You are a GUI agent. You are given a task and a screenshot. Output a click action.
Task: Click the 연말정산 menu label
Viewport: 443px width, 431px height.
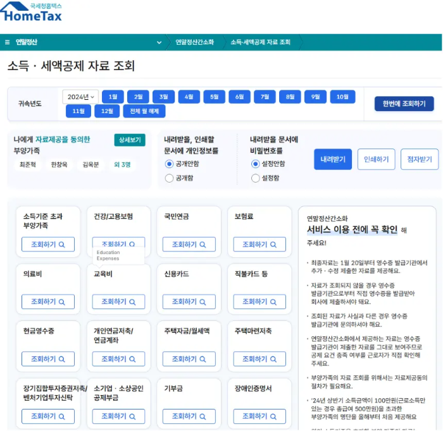[27, 42]
